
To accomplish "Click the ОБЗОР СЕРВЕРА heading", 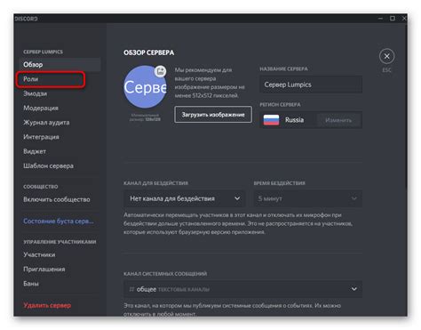I will click(149, 52).
